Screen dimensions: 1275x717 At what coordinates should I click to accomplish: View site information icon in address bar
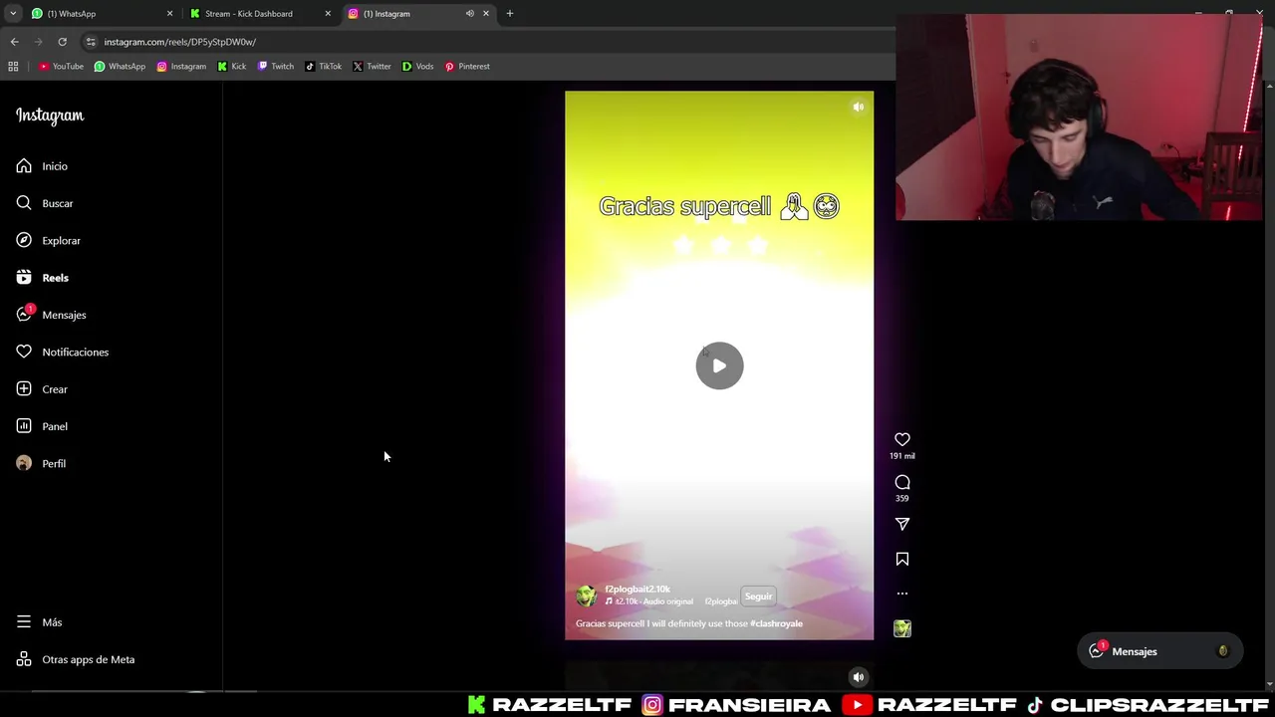coord(91,42)
